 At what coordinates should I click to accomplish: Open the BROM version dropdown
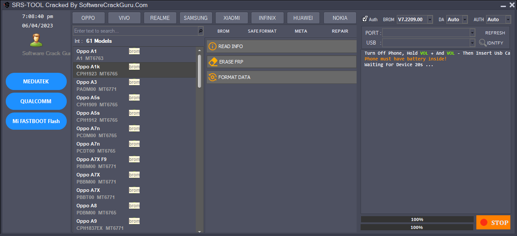[430, 19]
